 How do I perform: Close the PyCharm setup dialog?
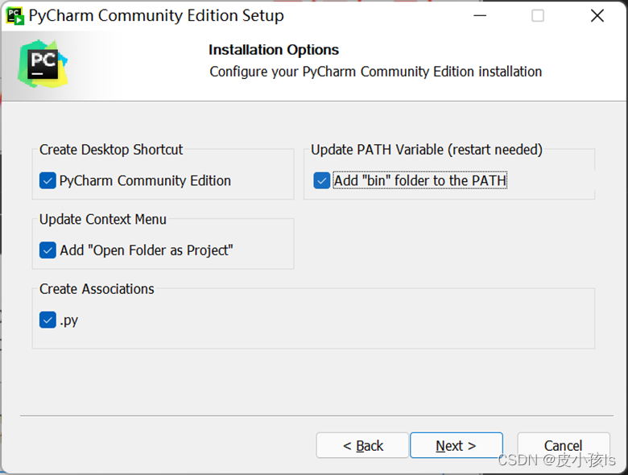pyautogui.click(x=597, y=16)
